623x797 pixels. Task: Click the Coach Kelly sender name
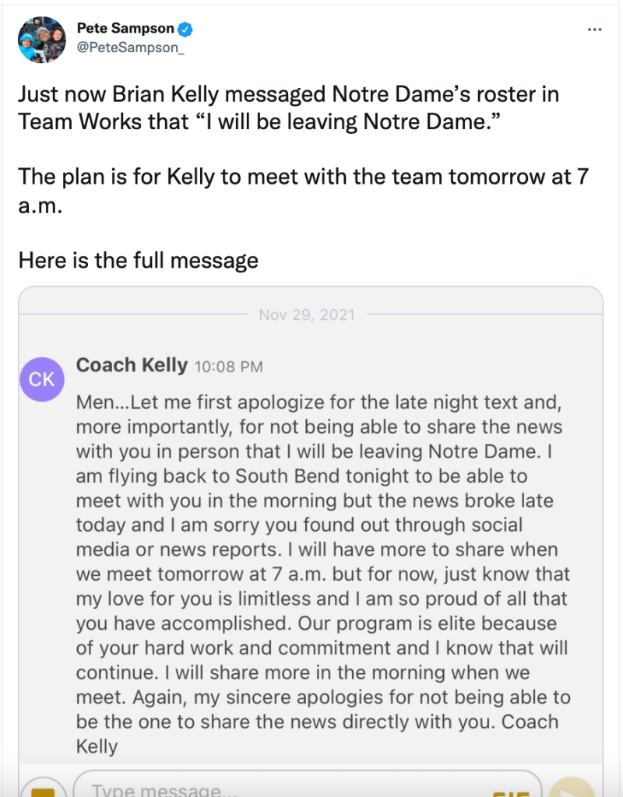132,365
